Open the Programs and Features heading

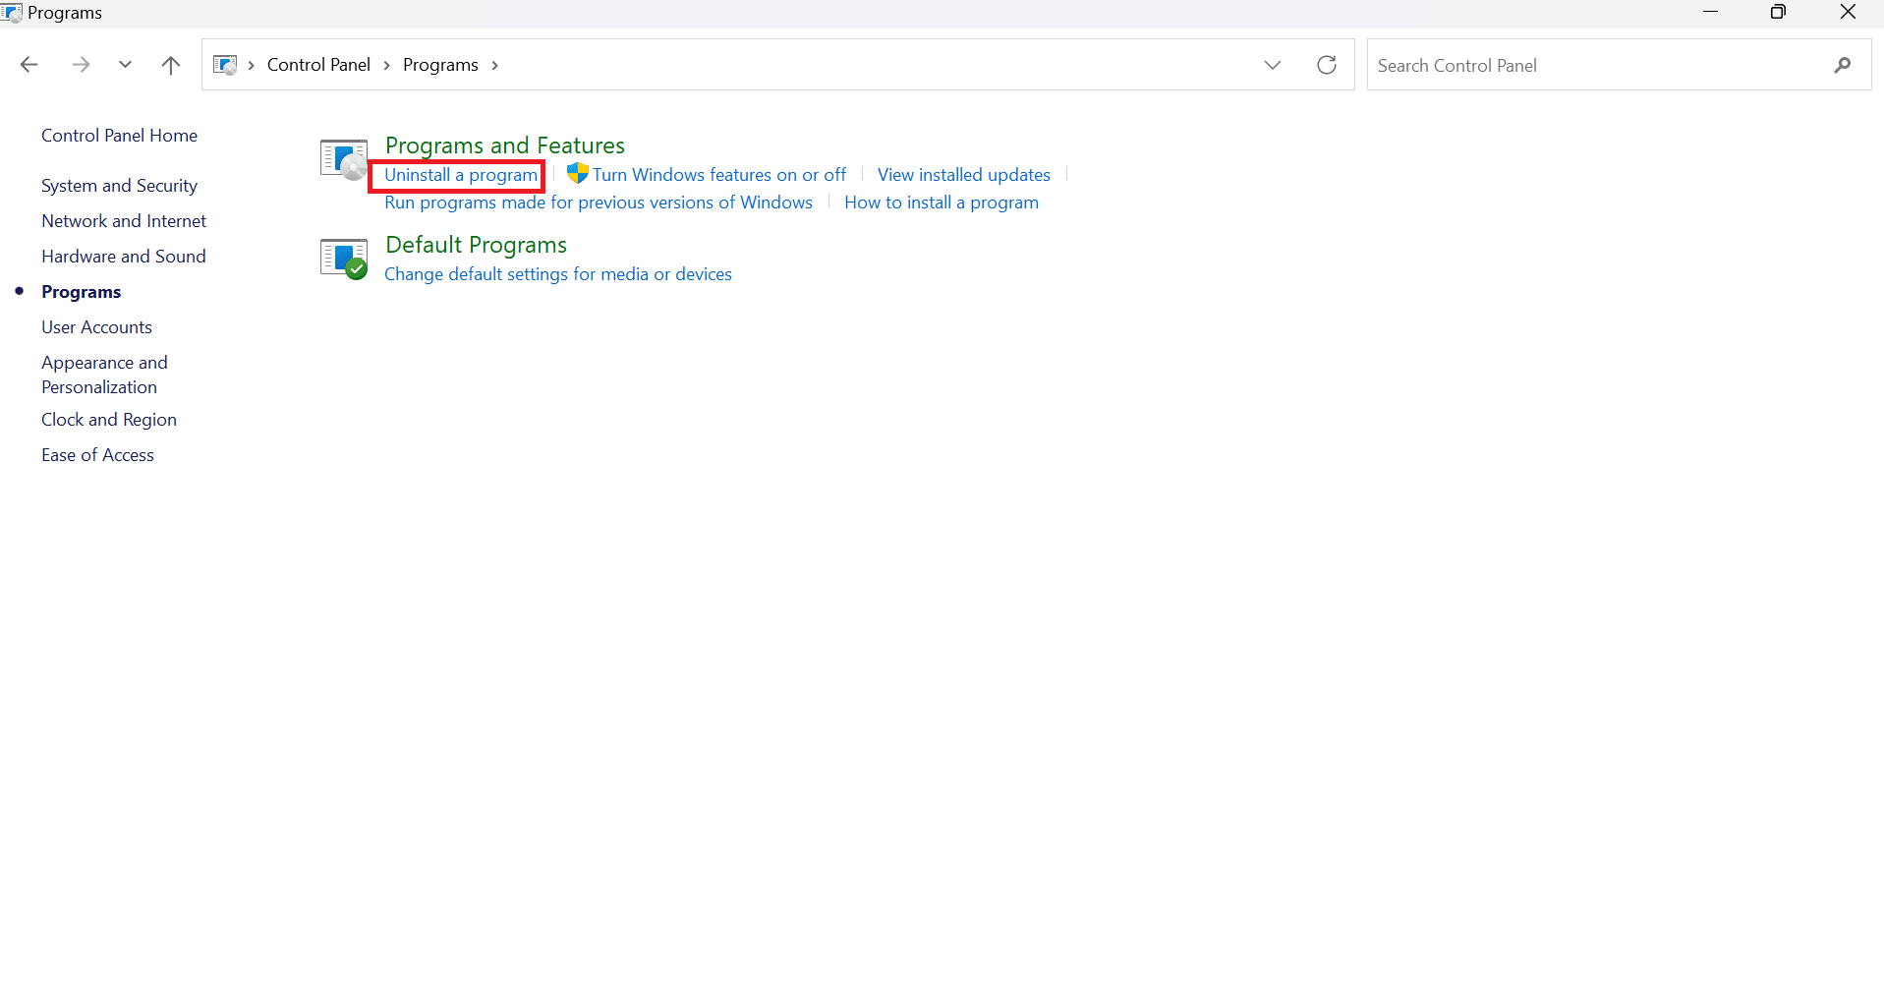pos(505,145)
